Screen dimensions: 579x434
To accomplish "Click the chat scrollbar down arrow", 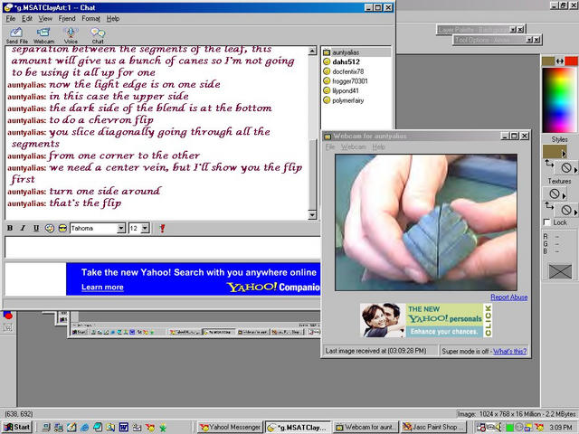I will [x=312, y=215].
